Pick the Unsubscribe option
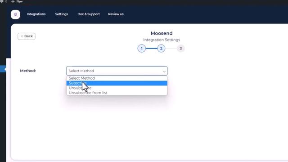 pos(117,88)
